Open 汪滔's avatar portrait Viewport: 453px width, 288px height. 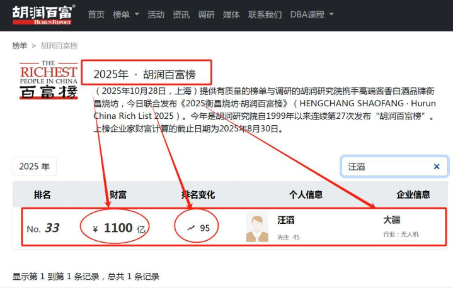pyautogui.click(x=257, y=227)
